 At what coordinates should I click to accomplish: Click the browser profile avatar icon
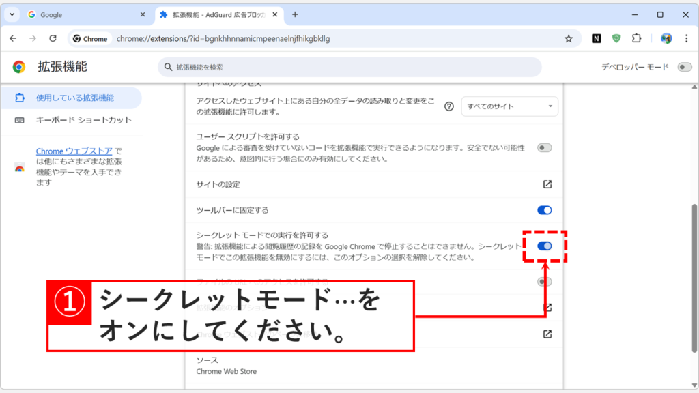click(x=666, y=38)
